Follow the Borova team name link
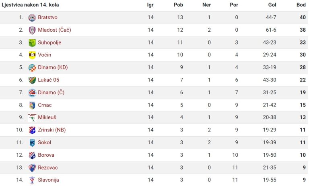309x186 pixels. pos(46,155)
